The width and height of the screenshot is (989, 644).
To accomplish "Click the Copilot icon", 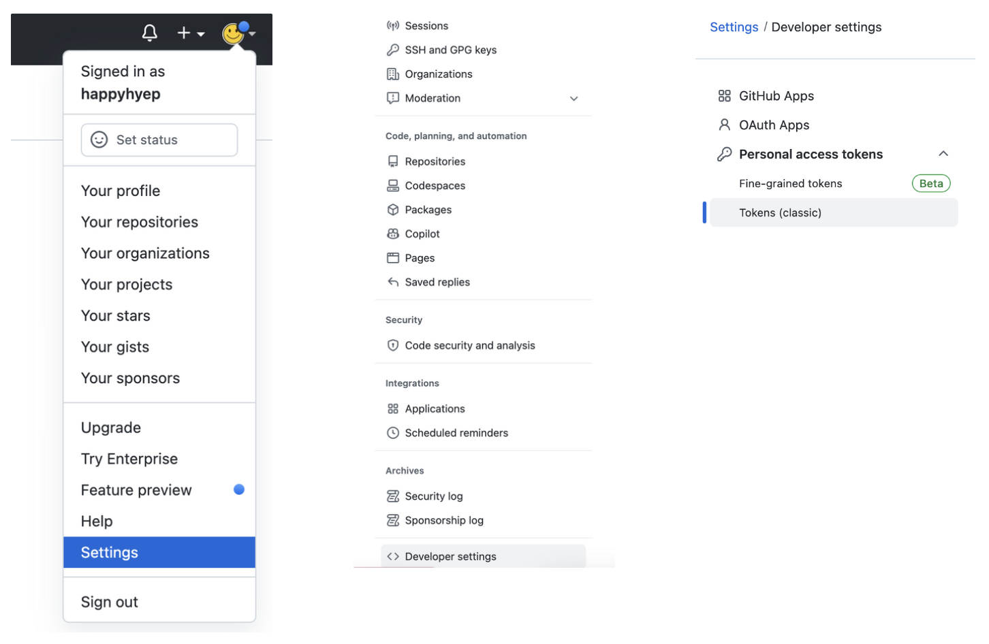I will pos(393,234).
